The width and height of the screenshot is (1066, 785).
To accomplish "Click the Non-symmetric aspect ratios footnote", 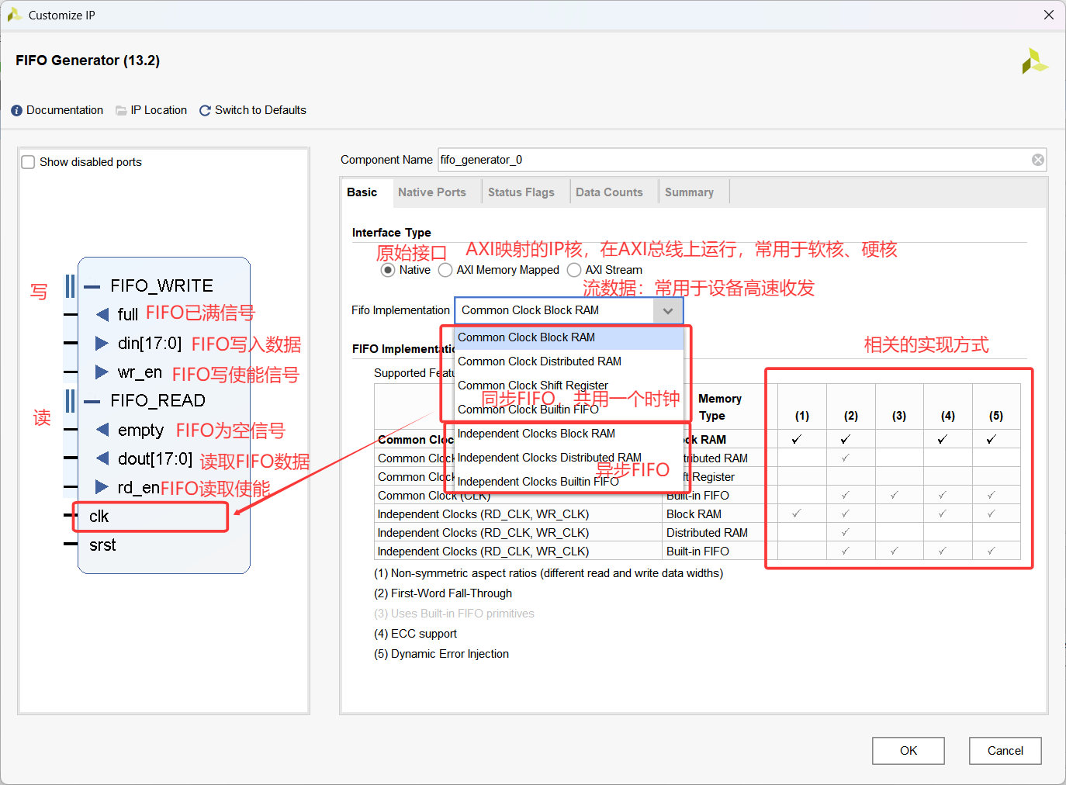I will point(549,573).
